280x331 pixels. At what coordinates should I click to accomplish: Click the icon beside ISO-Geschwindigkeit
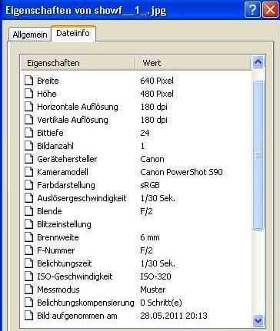click(x=29, y=276)
